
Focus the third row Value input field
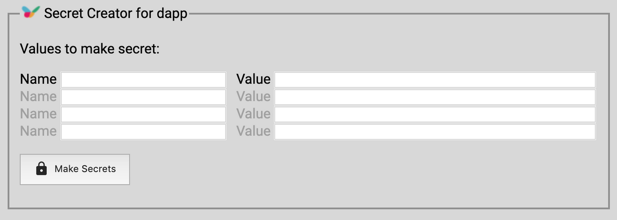click(x=435, y=114)
